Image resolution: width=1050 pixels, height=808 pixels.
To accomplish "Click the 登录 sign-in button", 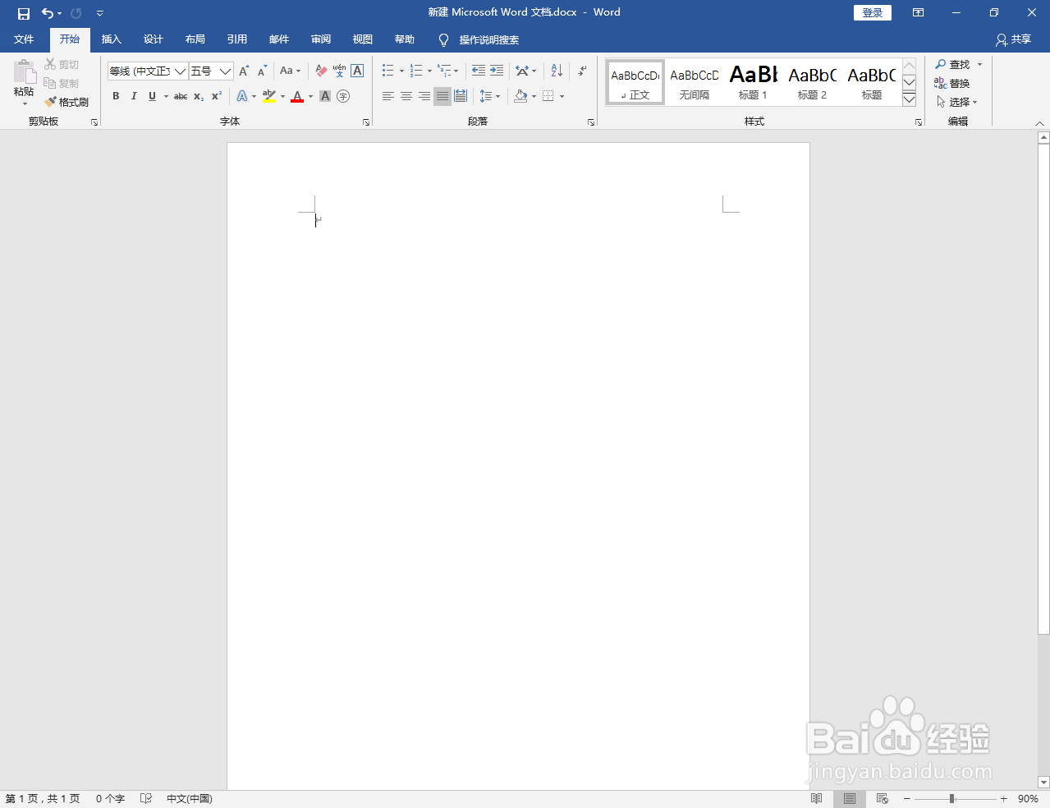I will point(872,12).
